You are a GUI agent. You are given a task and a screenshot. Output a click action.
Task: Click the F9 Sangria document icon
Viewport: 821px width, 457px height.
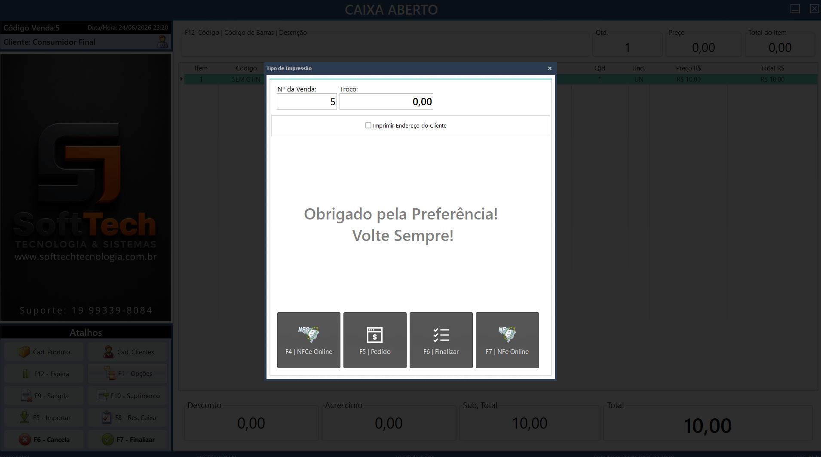tap(26, 396)
